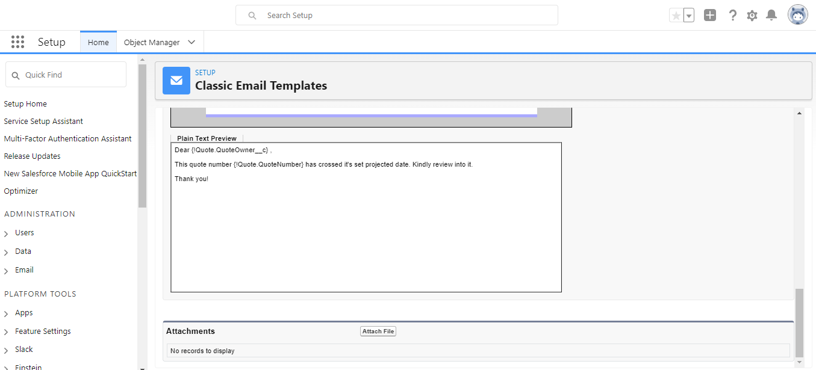This screenshot has width=816, height=370.
Task: Click the Attachments section heading
Action: pos(190,331)
